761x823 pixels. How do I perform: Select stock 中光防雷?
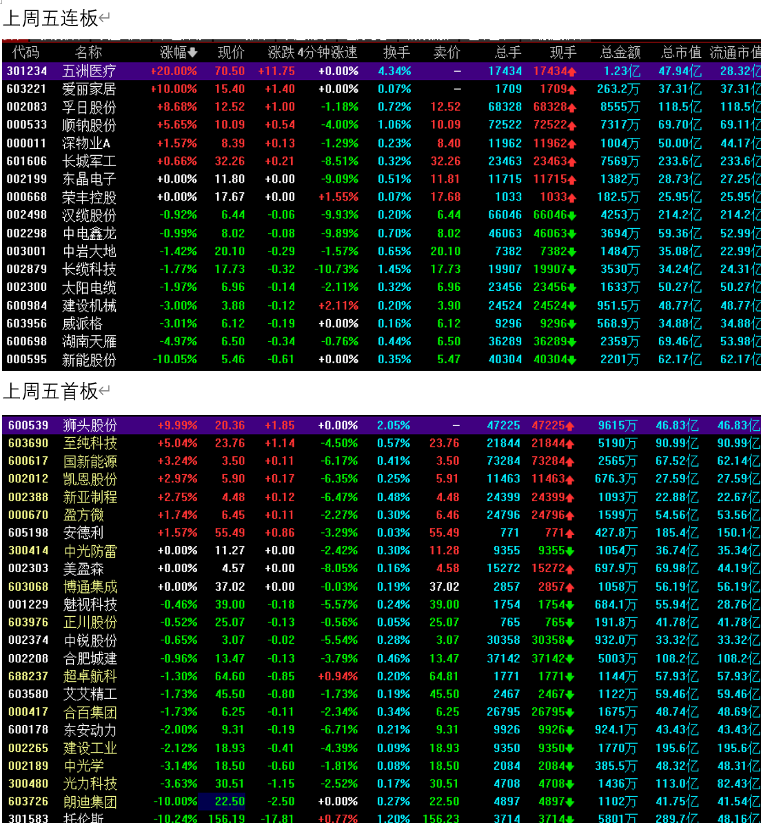point(90,551)
